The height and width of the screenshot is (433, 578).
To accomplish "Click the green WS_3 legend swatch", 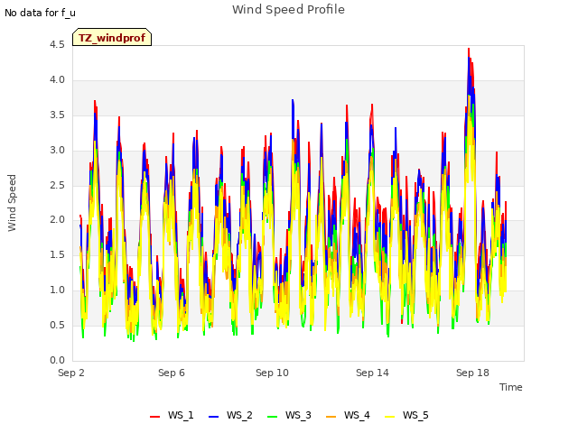I will (272, 417).
